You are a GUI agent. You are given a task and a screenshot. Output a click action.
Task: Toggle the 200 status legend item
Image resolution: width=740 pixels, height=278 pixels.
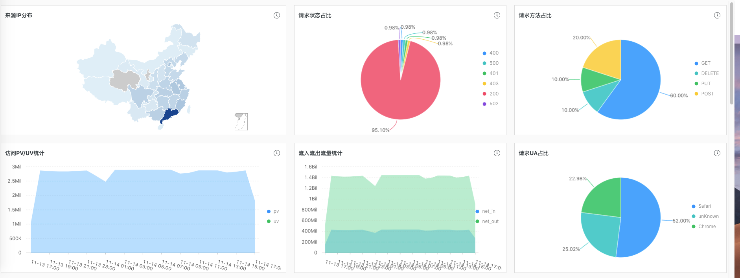pyautogui.click(x=491, y=94)
